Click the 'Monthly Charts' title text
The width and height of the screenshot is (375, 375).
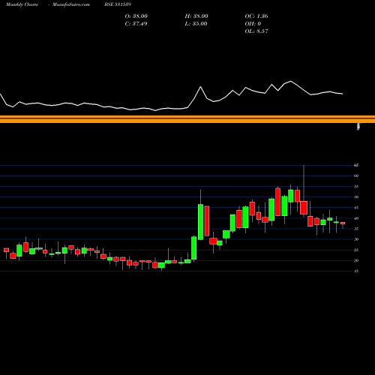[x=22, y=4]
